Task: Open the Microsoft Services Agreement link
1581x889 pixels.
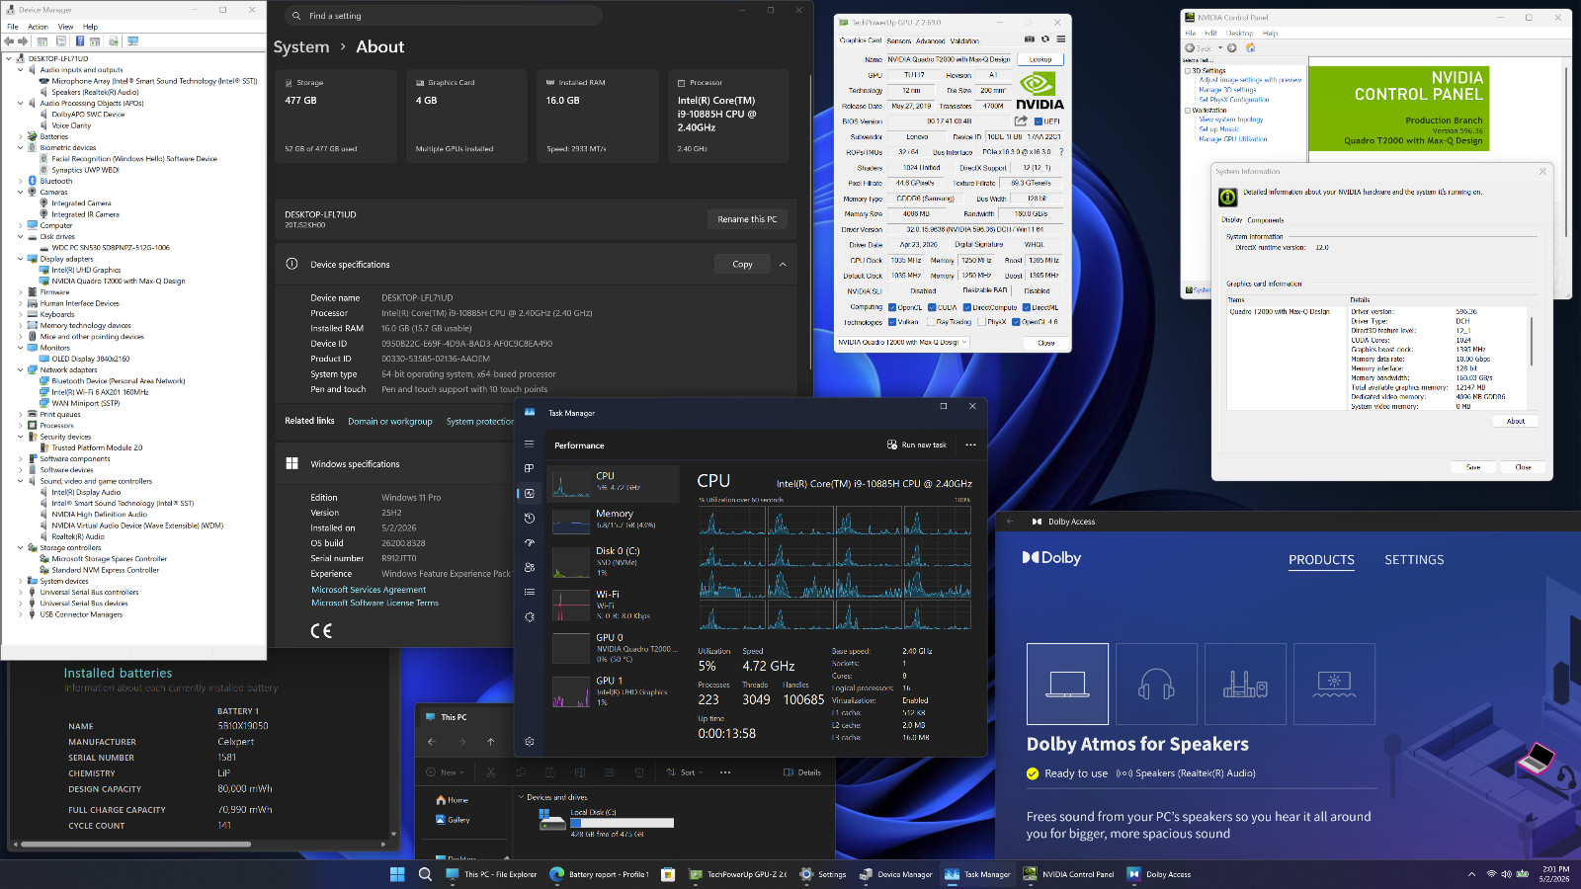Action: pyautogui.click(x=369, y=590)
